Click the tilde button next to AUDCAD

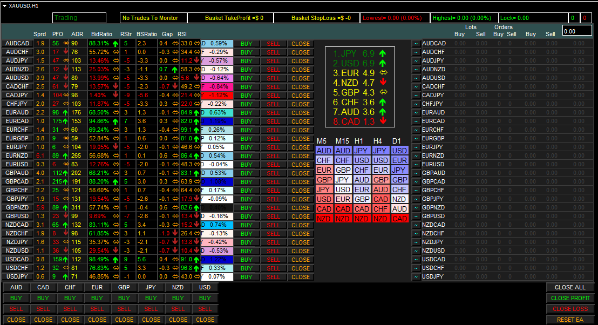click(x=416, y=44)
